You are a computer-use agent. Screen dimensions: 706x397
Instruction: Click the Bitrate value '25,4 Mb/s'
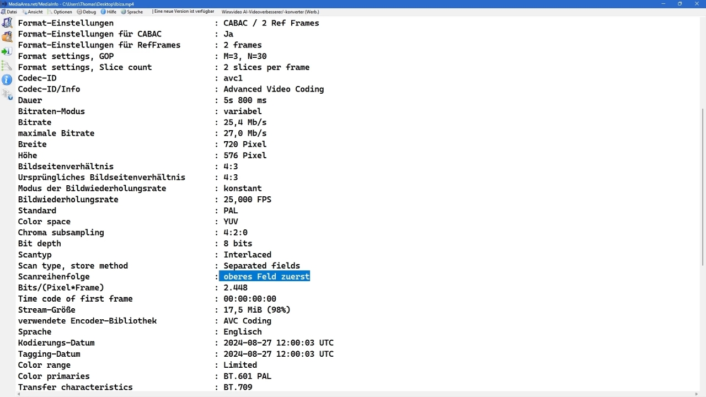[x=245, y=122]
